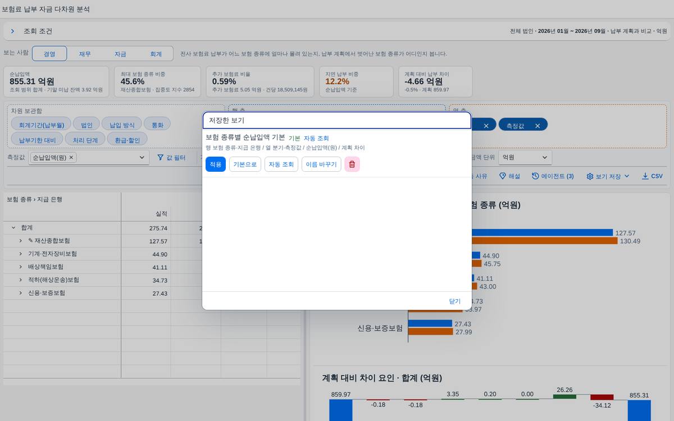
Task: Set the saved view as default with 기본으로
Action: pos(245,164)
